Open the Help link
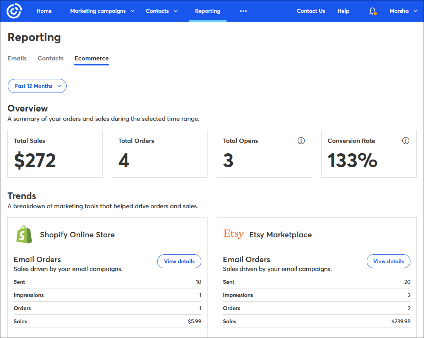Screen dimensions: 424x338 [343, 11]
